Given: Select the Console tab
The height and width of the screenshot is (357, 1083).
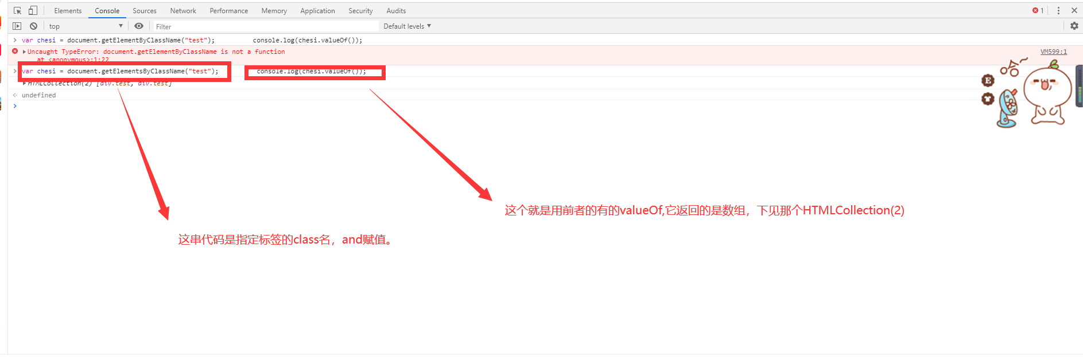Looking at the screenshot, I should [107, 10].
